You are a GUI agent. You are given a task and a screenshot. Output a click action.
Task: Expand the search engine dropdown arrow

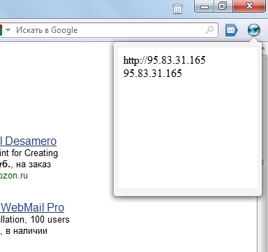coord(8,30)
